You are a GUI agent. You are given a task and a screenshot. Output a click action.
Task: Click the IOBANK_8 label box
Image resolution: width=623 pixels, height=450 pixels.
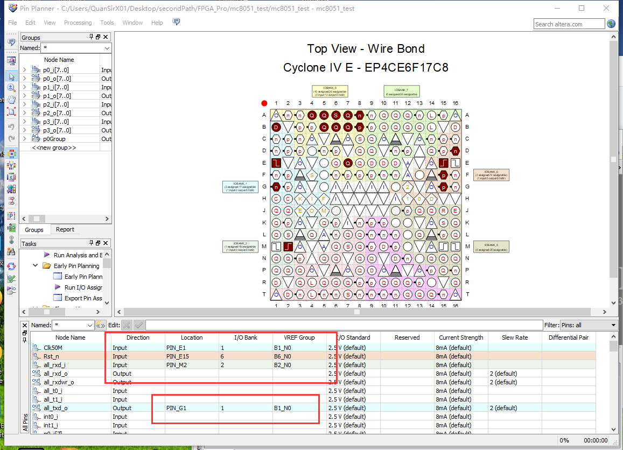[x=330, y=92]
